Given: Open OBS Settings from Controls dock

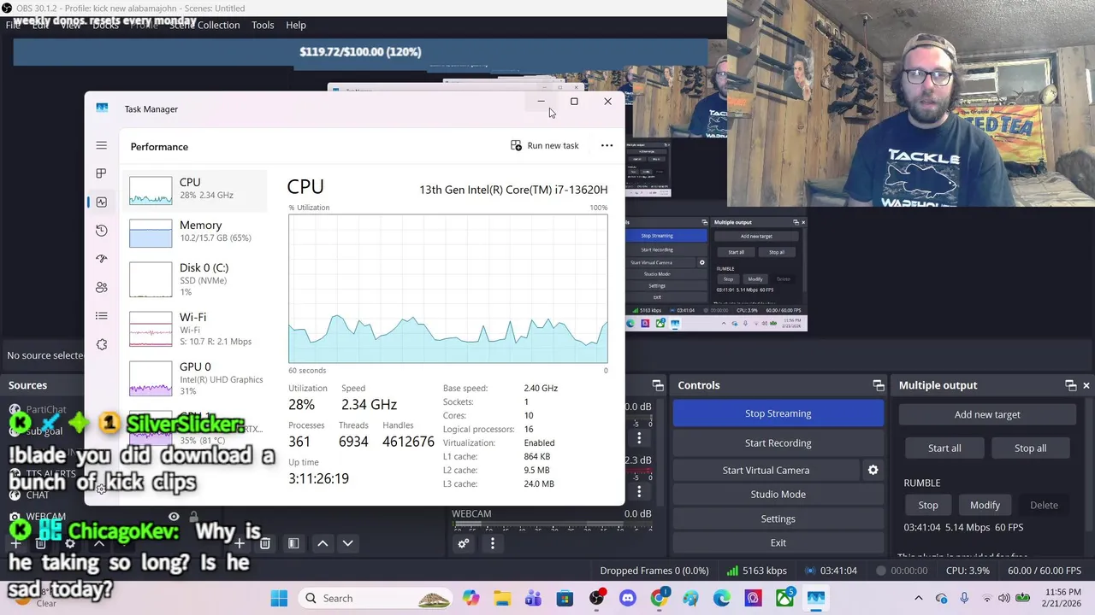Looking at the screenshot, I should 778,518.
